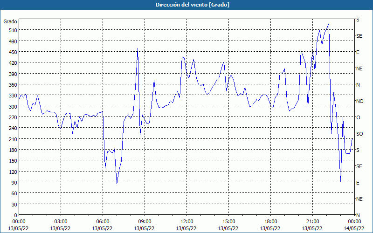Pick the "390" degree axis label
The image size is (373, 233).
[x=14, y=74]
